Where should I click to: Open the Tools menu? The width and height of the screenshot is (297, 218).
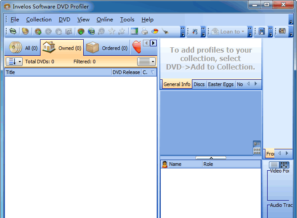click(x=127, y=20)
